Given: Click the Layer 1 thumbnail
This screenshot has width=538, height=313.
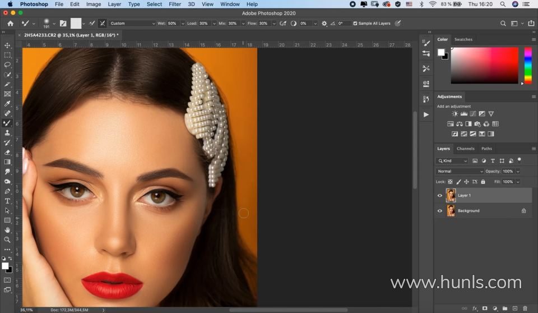Looking at the screenshot, I should (x=451, y=195).
